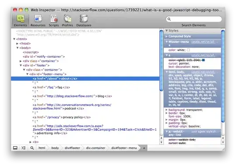
Task: Click the 'vertical-align: baseline' property
Action: point(185,126)
